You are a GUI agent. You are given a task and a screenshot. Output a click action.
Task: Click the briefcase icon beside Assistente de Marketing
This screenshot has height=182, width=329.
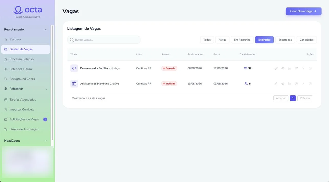[74, 84]
